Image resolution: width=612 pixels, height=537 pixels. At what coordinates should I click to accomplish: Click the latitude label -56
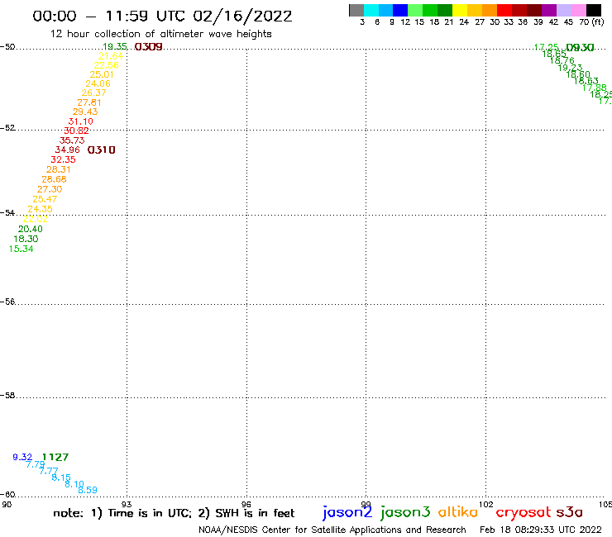coord(7,302)
